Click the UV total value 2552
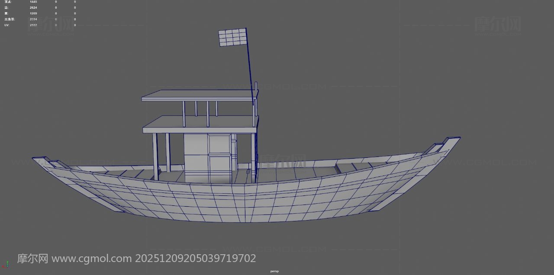The image size is (554, 275). pyautogui.click(x=33, y=25)
